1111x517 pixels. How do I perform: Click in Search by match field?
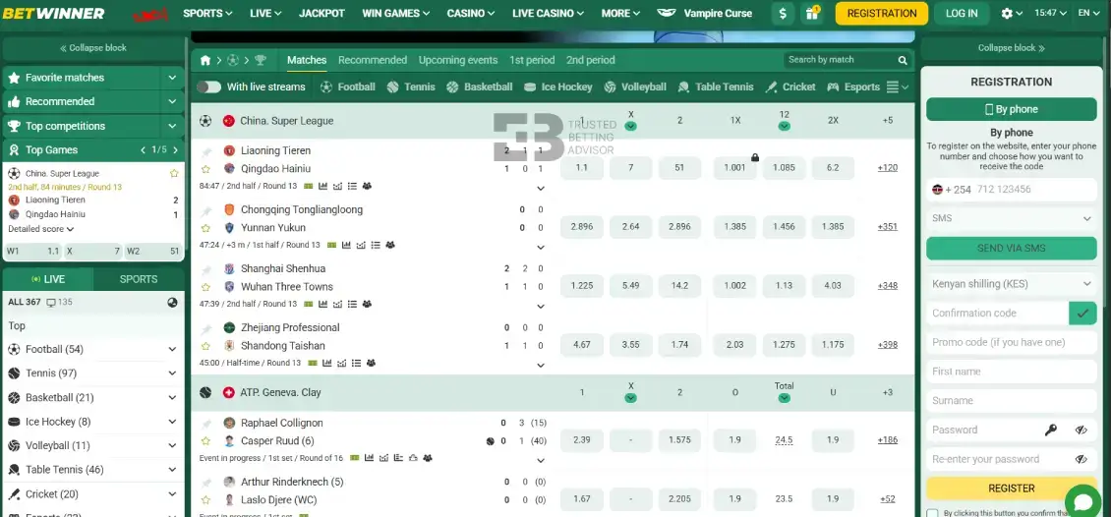840,60
